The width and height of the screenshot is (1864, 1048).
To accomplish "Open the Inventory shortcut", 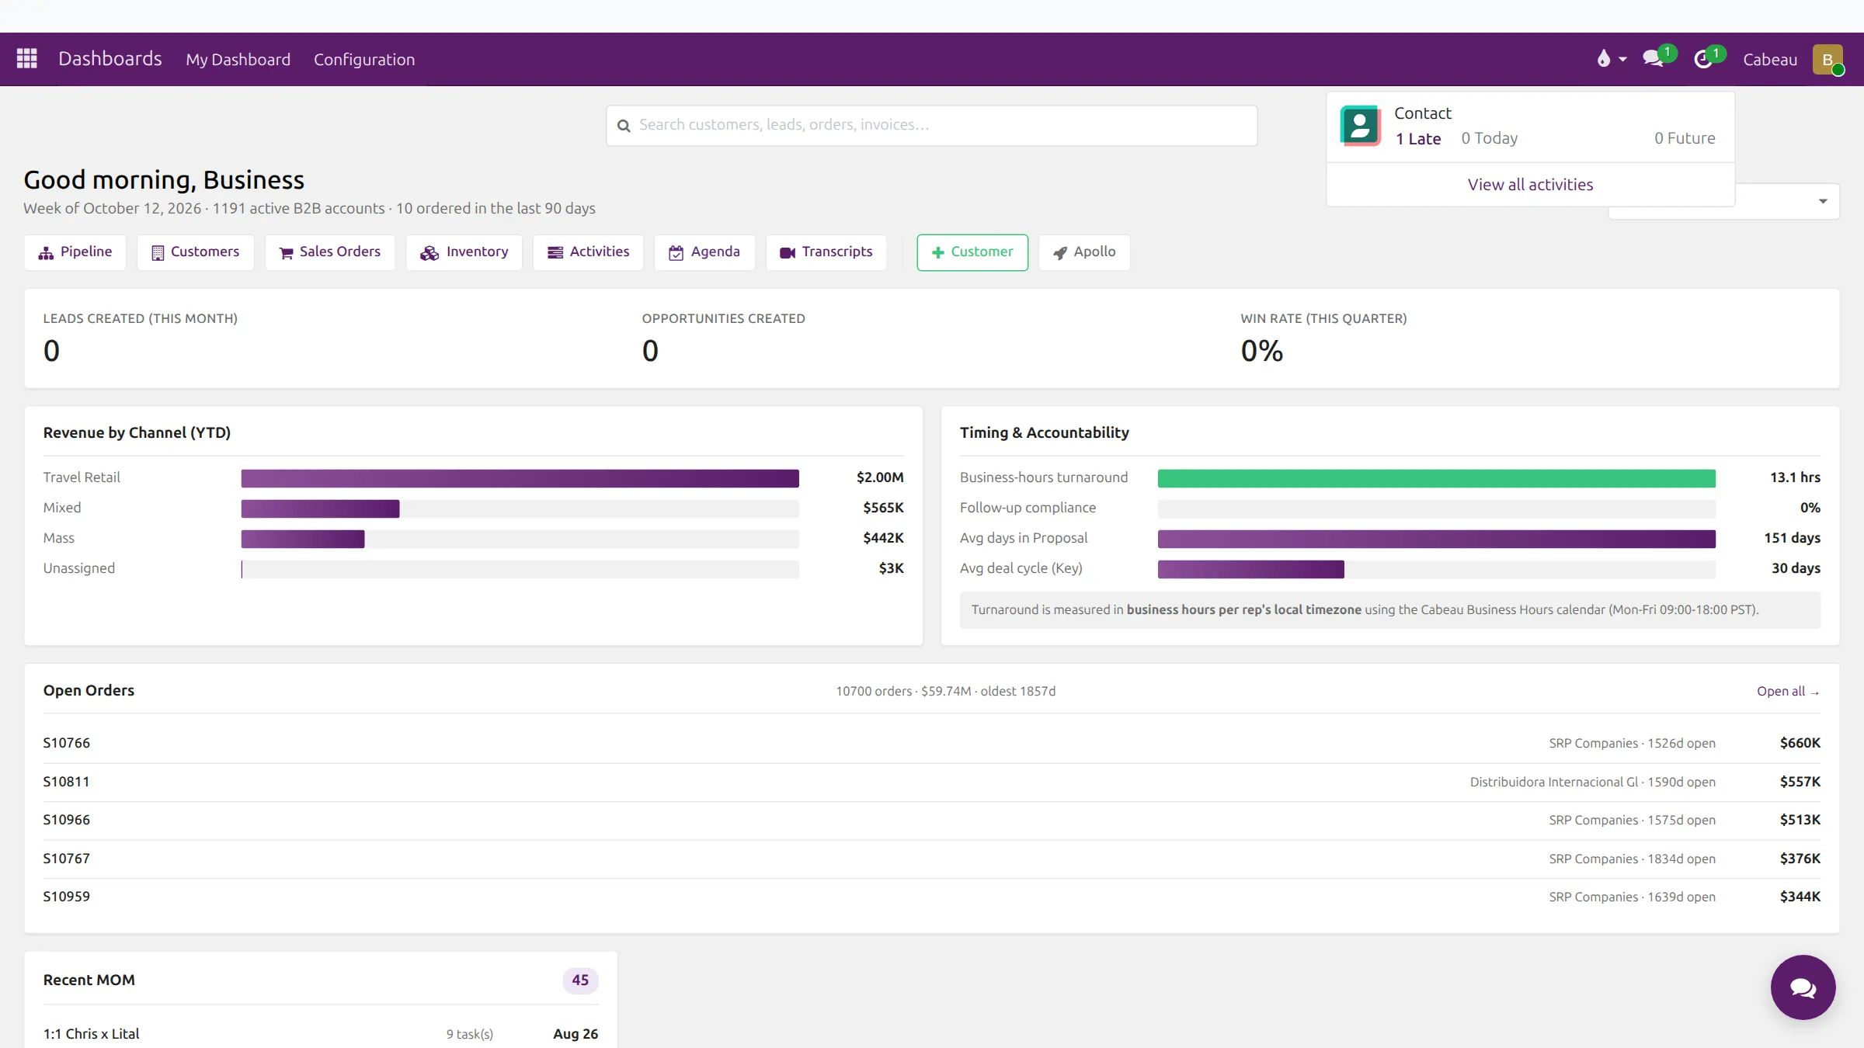I will [x=464, y=252].
